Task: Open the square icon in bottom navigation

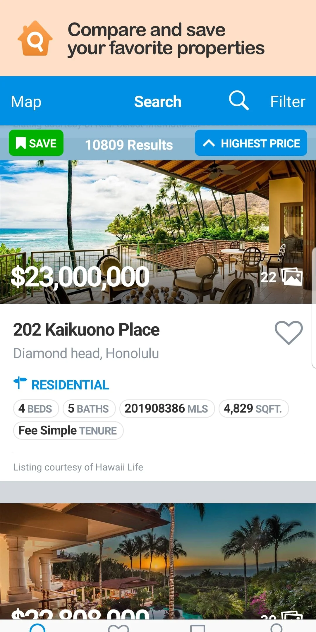Action: click(x=197, y=628)
